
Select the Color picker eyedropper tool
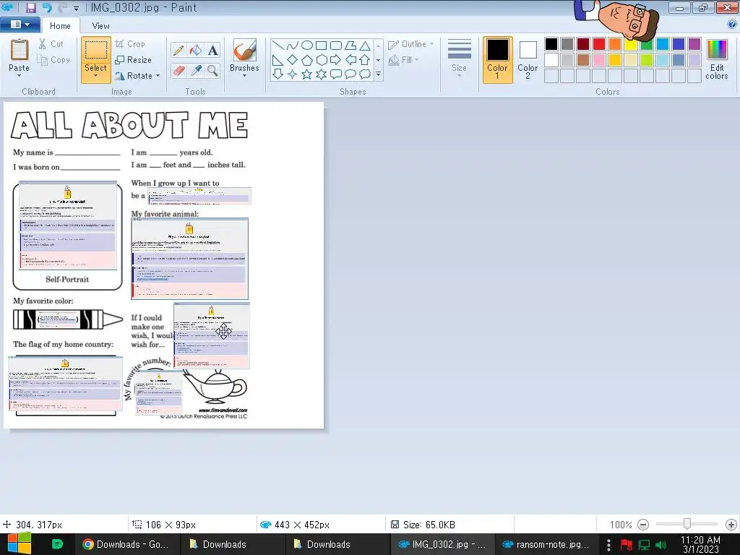(195, 71)
